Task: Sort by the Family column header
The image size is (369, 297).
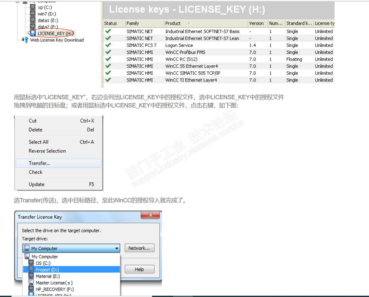Action: click(x=145, y=23)
